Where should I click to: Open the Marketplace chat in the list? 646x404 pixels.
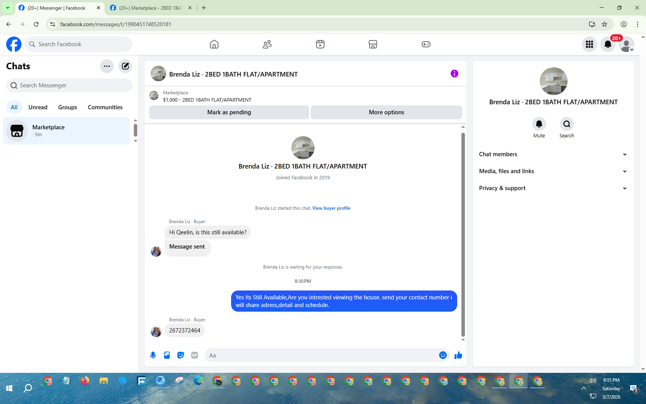click(x=67, y=131)
